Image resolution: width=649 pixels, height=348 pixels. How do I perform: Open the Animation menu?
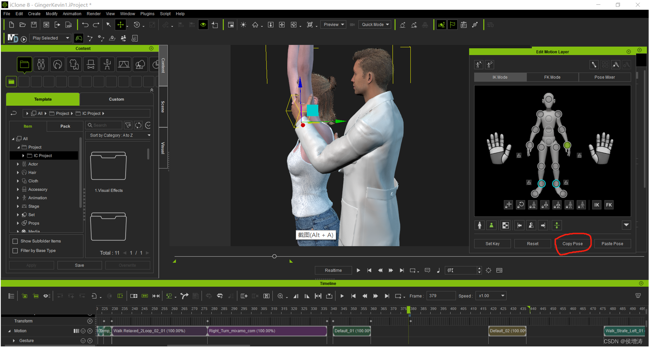pos(72,14)
